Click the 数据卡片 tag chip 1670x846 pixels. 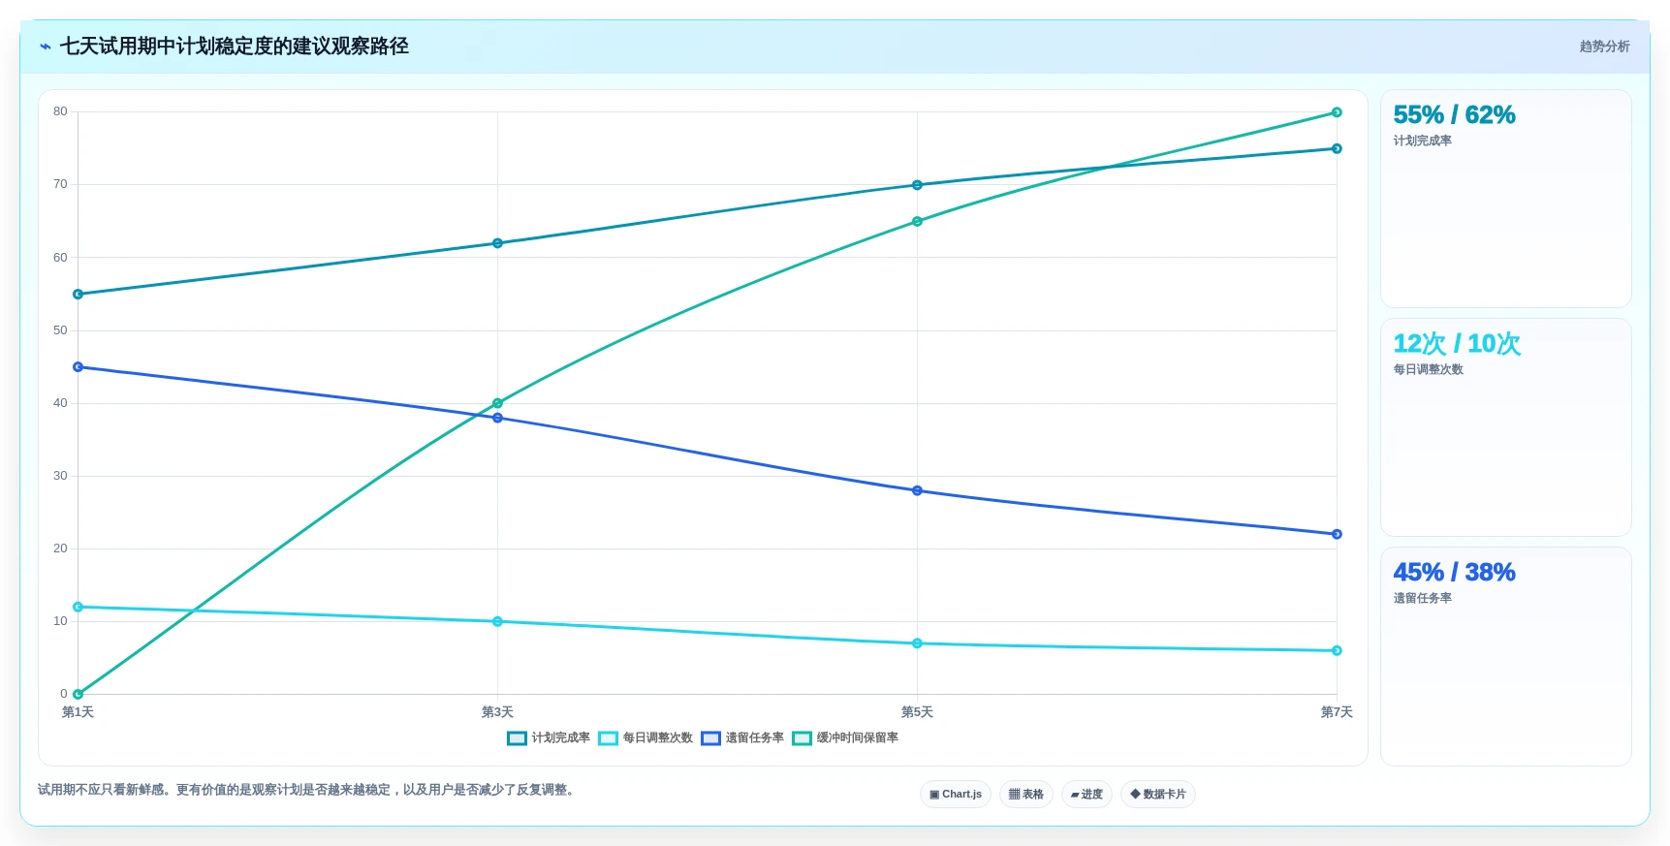pyautogui.click(x=1157, y=795)
